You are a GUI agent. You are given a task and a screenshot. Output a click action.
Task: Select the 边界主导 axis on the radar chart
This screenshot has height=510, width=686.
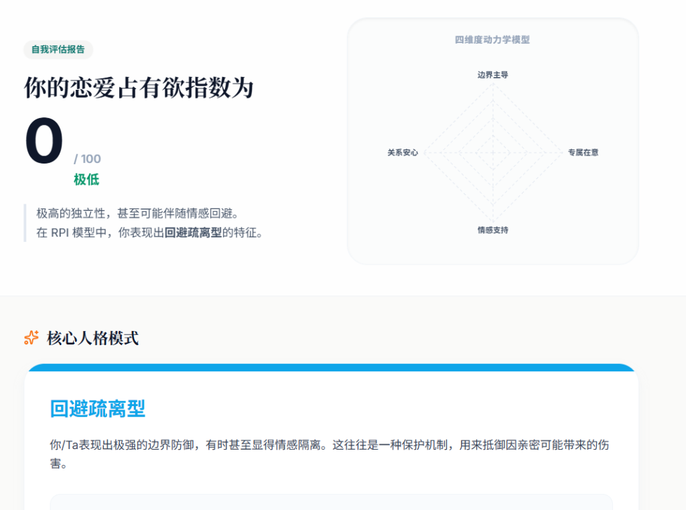coord(494,74)
